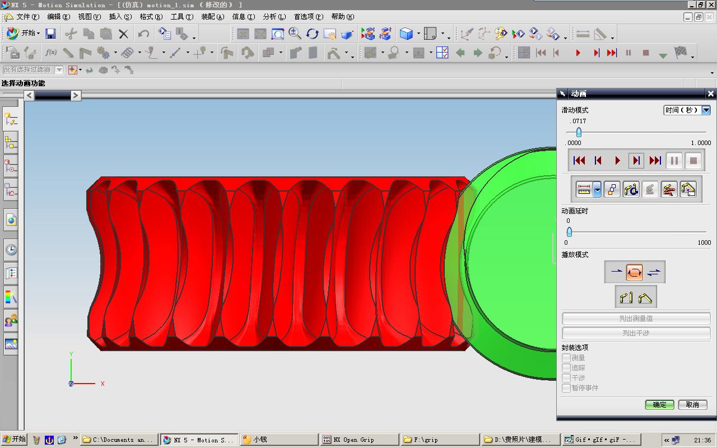
Task: Play animation forward in animation panel
Action: pos(617,161)
